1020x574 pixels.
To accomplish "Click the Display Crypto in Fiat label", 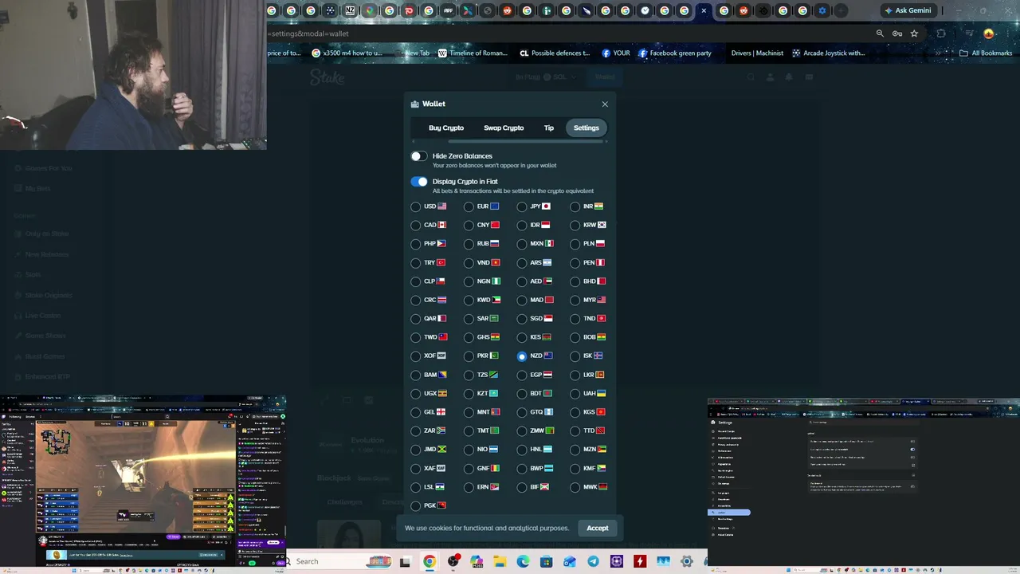I will click(465, 182).
